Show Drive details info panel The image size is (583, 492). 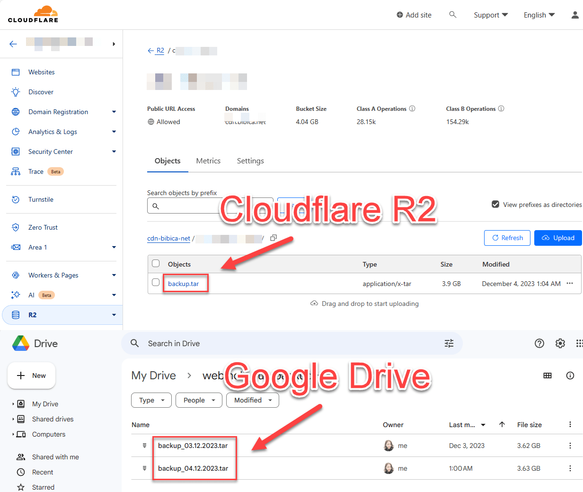point(570,376)
